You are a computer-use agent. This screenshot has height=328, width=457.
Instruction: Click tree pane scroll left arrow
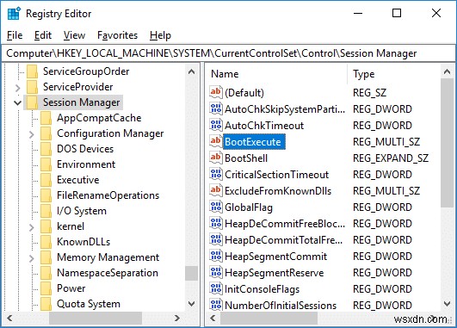pyautogui.click(x=9, y=318)
